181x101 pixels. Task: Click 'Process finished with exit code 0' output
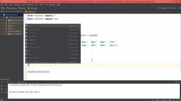(x=25, y=92)
